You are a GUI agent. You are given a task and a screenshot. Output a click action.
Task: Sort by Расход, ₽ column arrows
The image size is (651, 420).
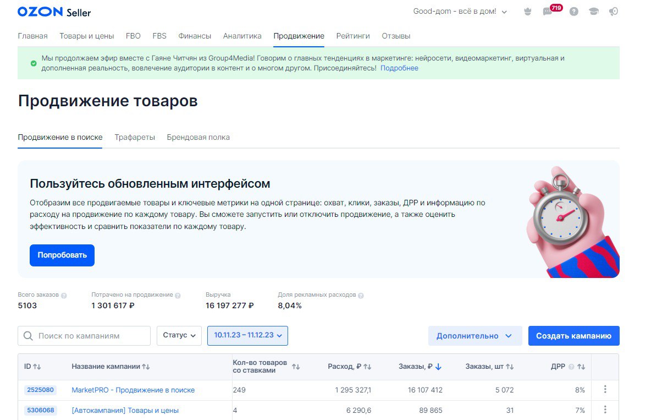(x=367, y=367)
